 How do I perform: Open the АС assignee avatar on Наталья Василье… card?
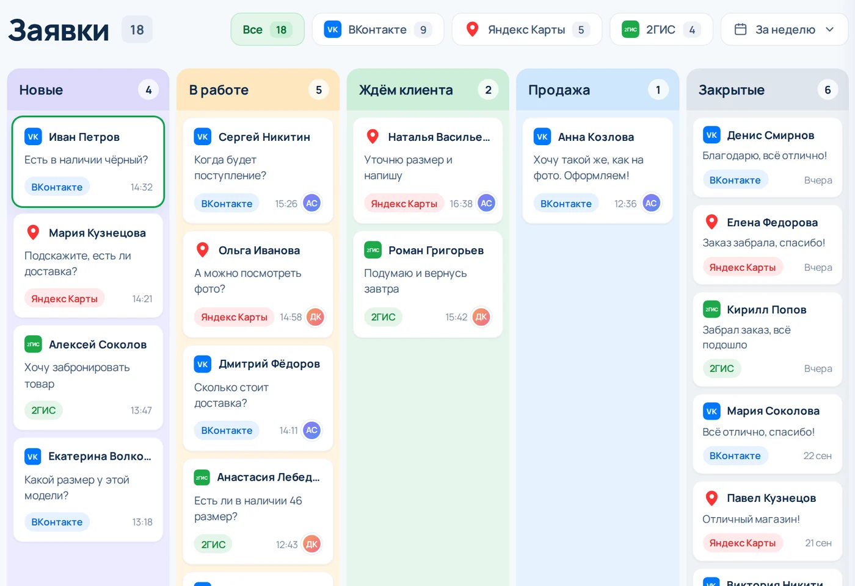tap(487, 203)
